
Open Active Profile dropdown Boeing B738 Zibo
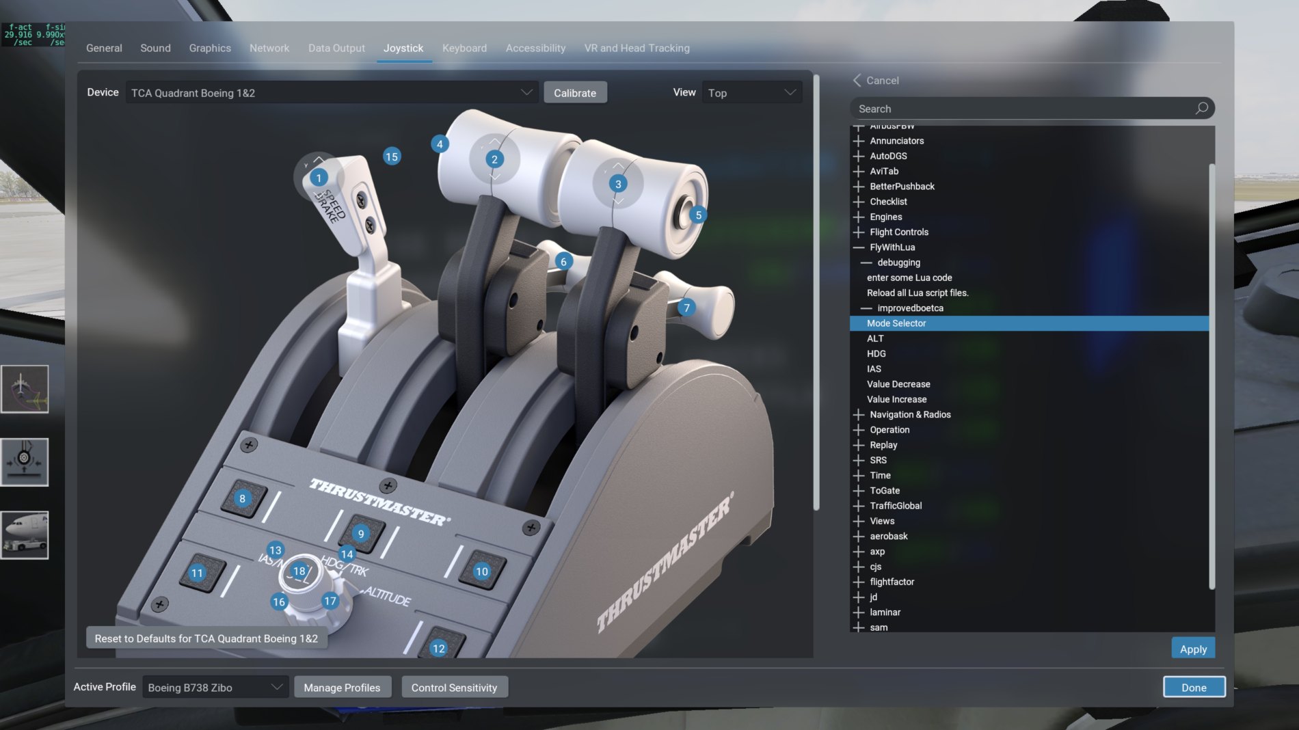[215, 687]
